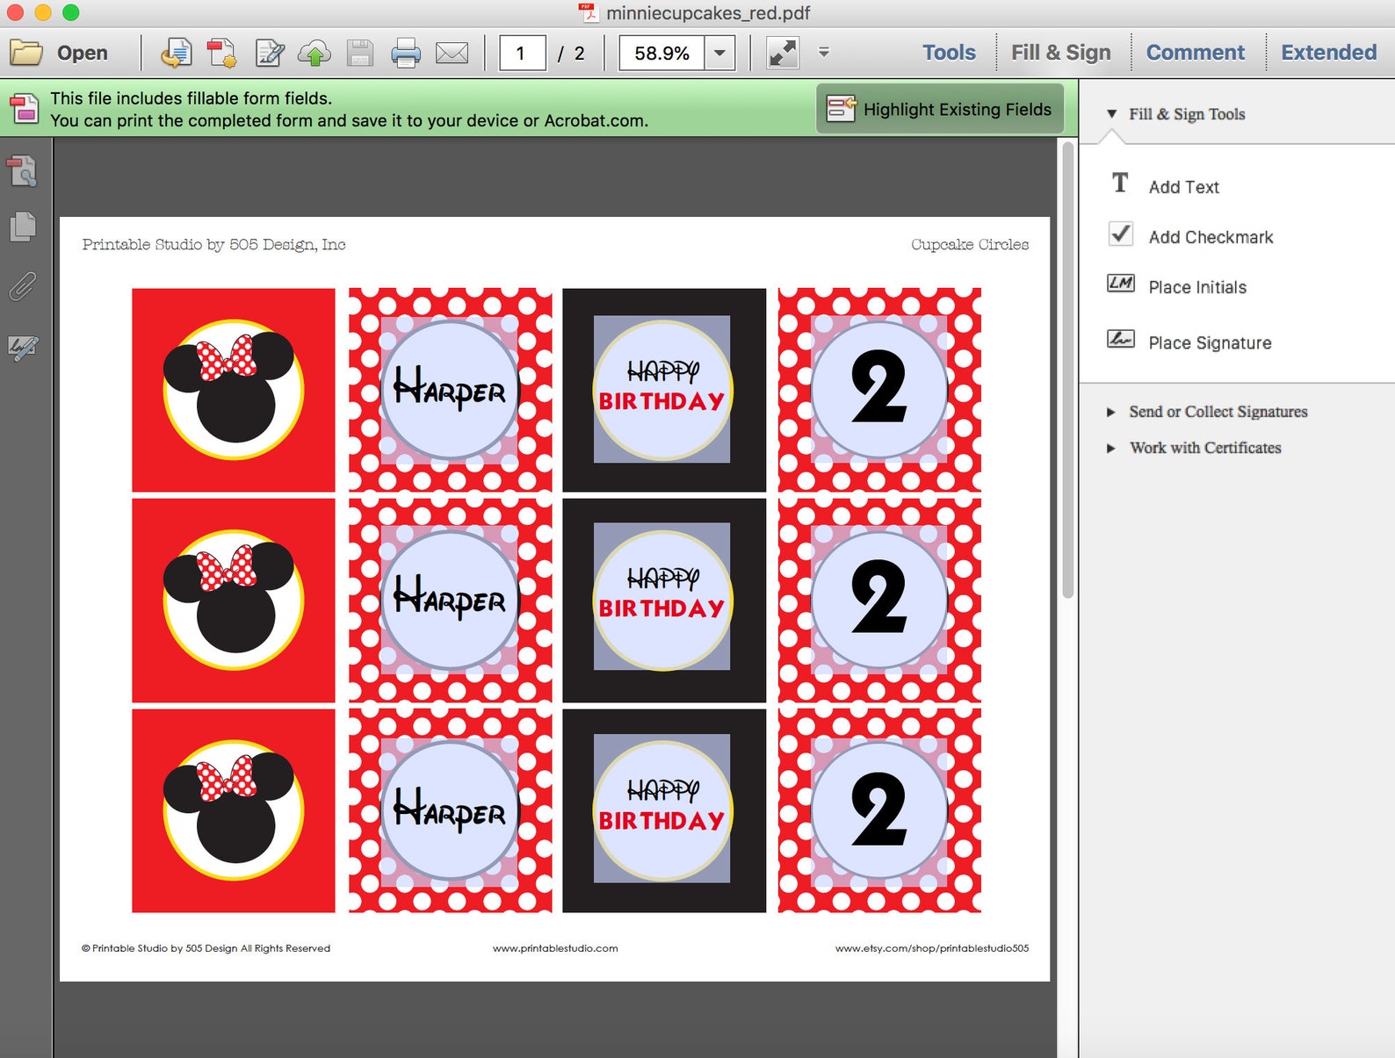
Task: Click the bottom Minnie Mouse cupcake circle
Action: coord(234,810)
